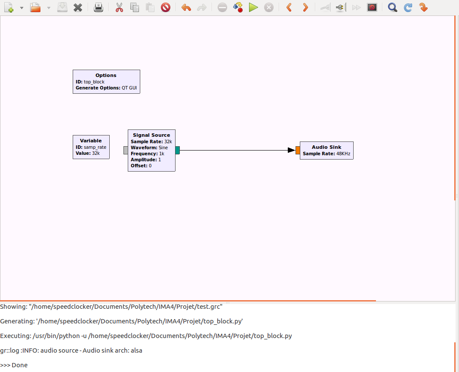Execute the flowgraph with green play button

253,7
